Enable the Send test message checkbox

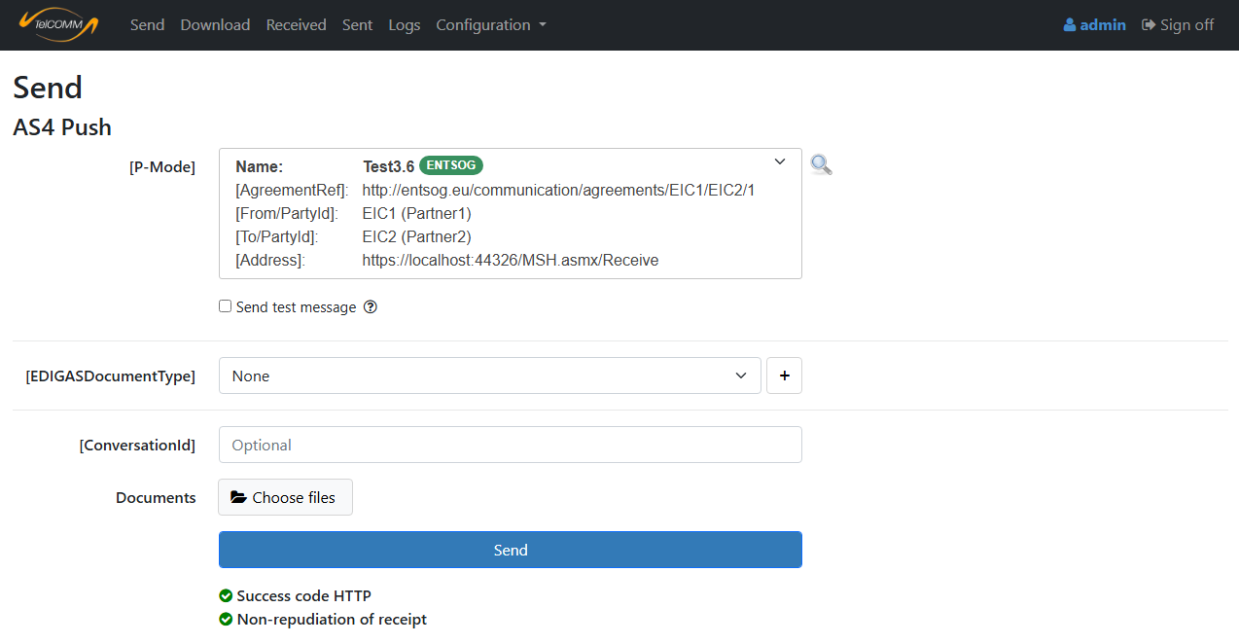pos(226,306)
